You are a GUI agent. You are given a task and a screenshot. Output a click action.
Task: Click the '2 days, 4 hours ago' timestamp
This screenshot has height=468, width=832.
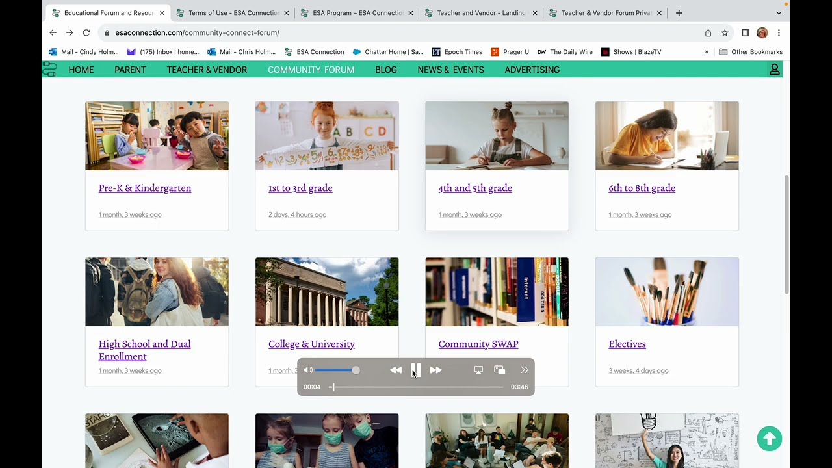pyautogui.click(x=297, y=214)
